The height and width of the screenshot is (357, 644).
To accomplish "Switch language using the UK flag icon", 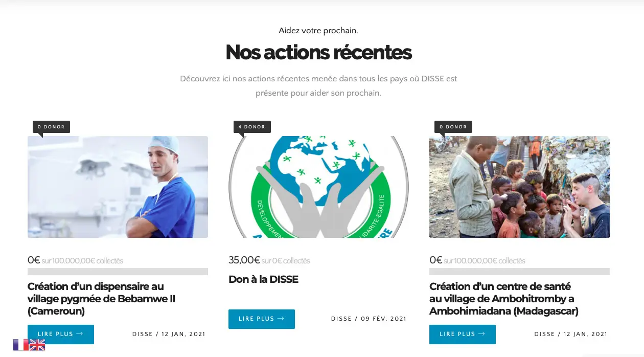I will (x=37, y=345).
